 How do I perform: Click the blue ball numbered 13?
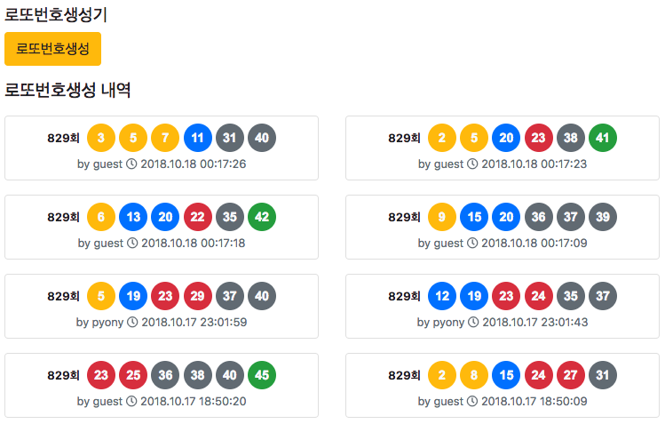133,217
